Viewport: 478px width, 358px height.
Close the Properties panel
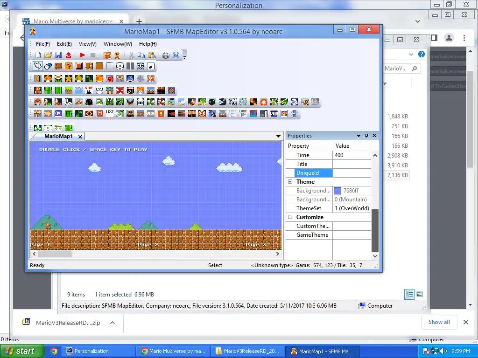click(x=374, y=136)
